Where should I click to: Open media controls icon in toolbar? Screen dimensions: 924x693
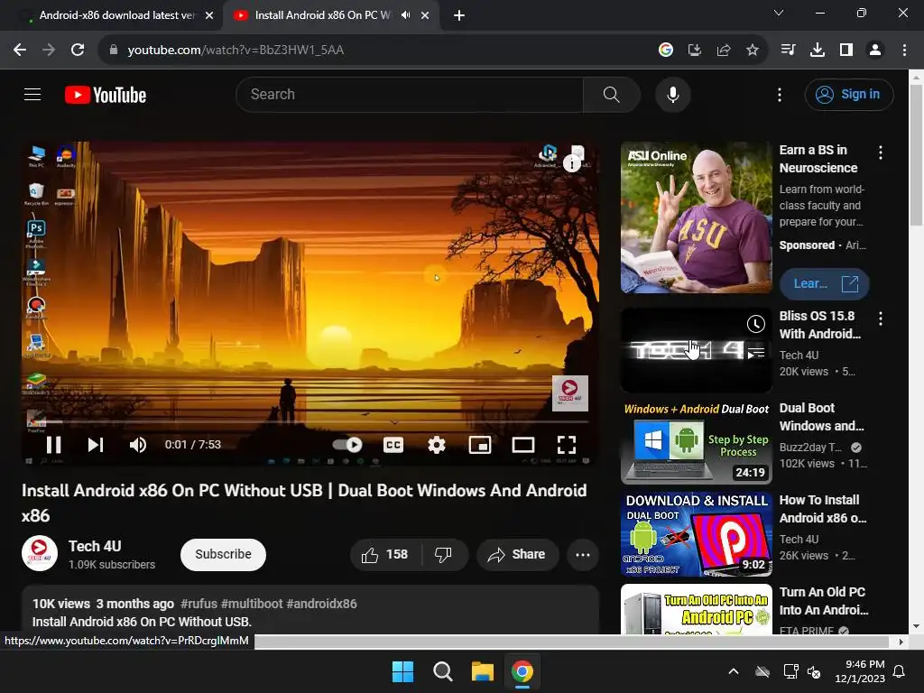[x=788, y=51]
